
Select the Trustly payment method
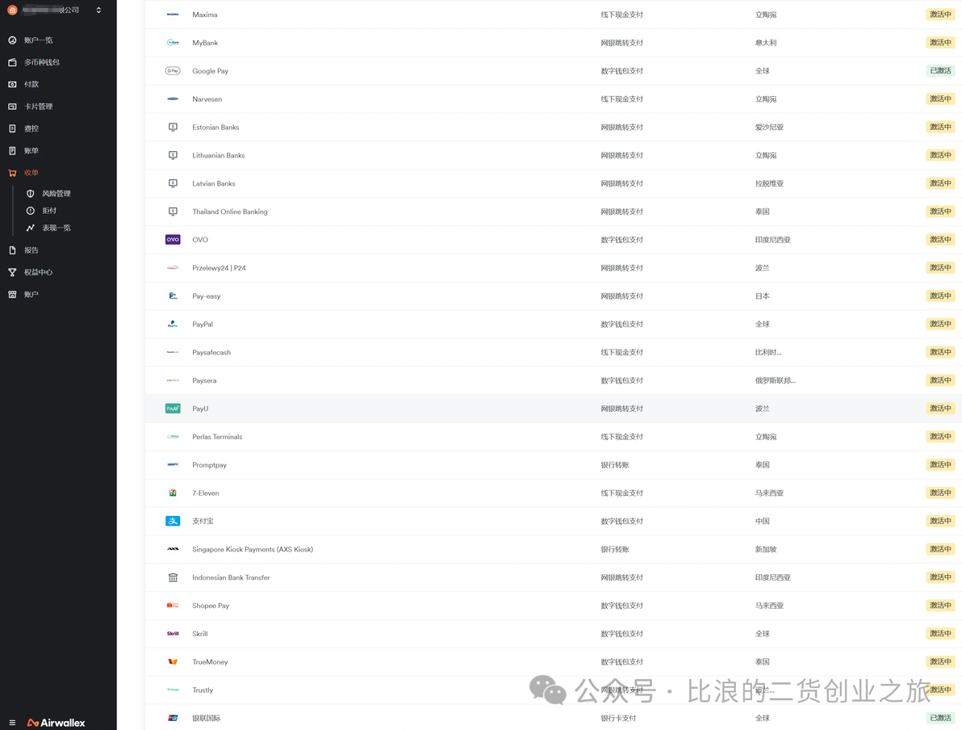pyautogui.click(x=554, y=690)
